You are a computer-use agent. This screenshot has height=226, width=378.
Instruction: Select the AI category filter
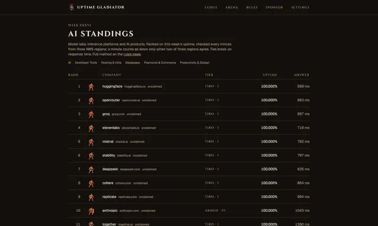tap(69, 63)
